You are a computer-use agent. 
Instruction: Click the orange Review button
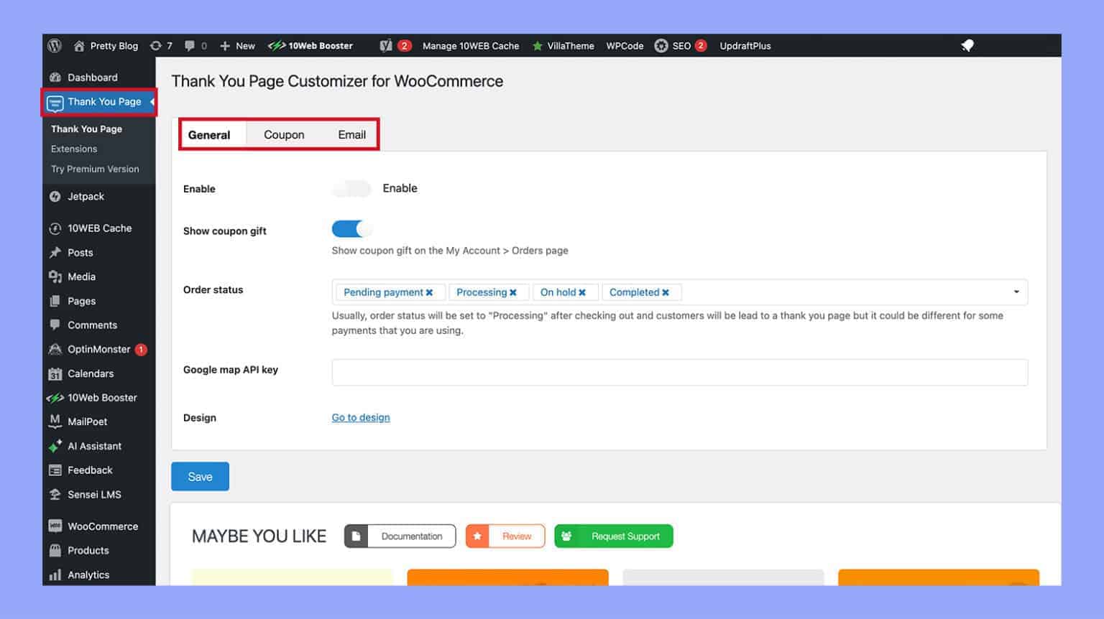pyautogui.click(x=505, y=536)
